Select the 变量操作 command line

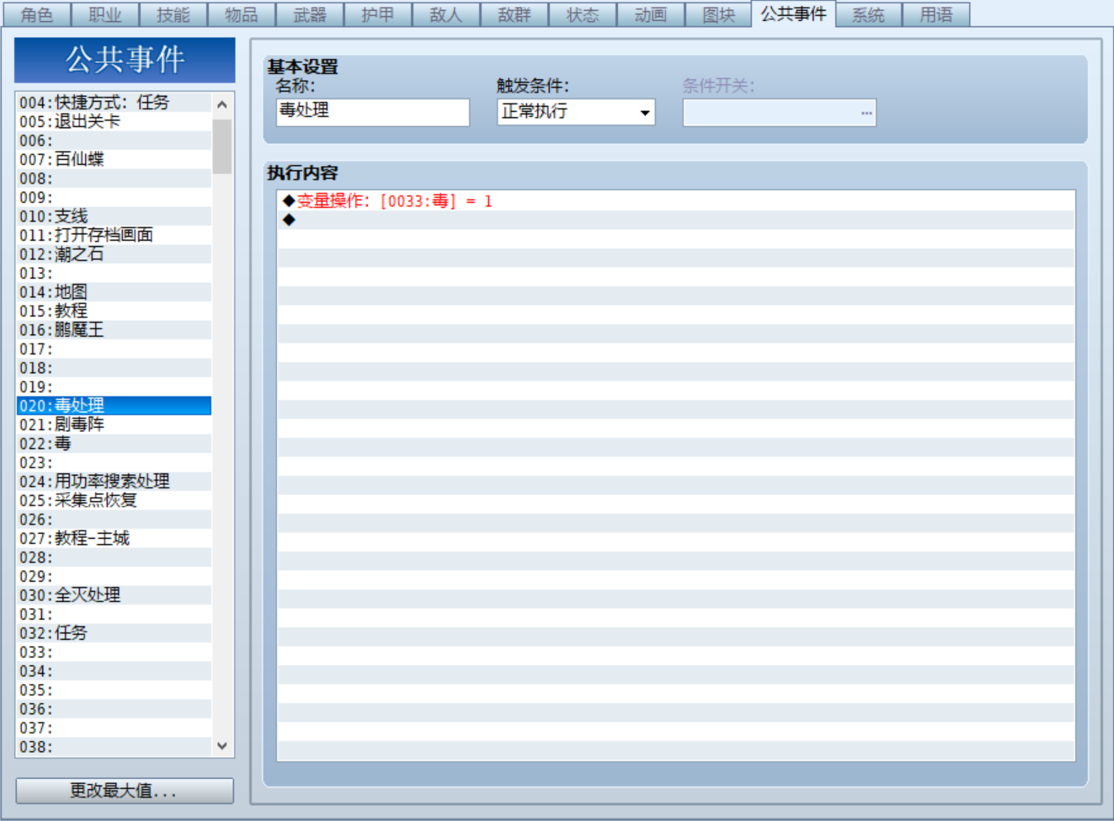coord(676,201)
